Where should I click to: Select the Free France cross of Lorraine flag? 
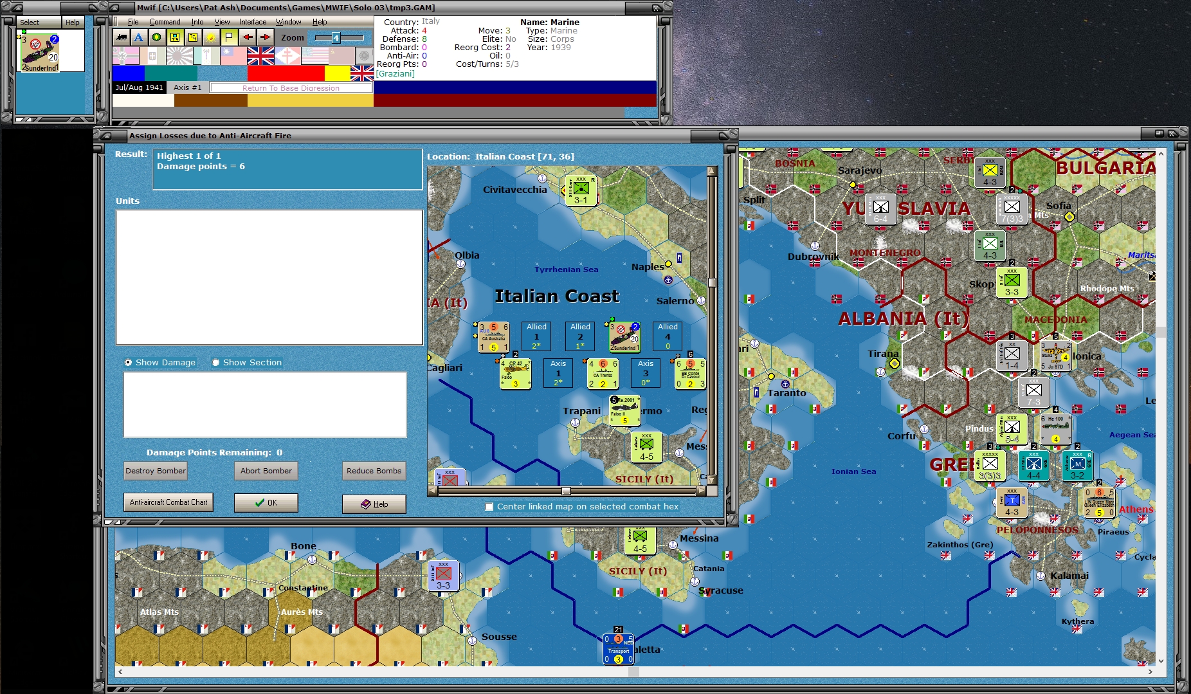point(287,56)
